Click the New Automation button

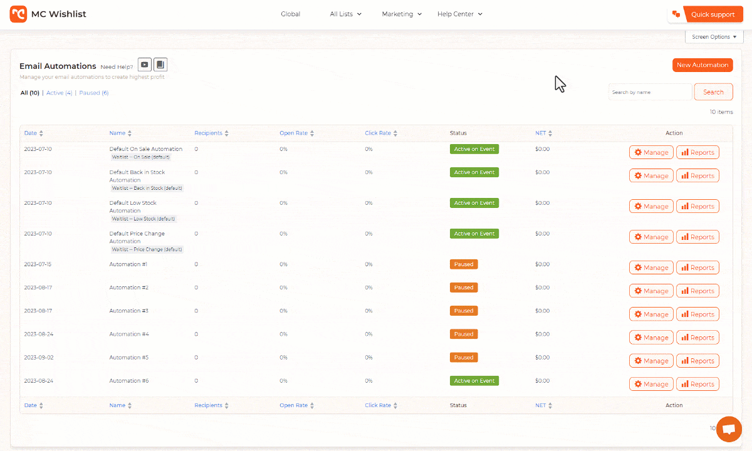(x=702, y=65)
